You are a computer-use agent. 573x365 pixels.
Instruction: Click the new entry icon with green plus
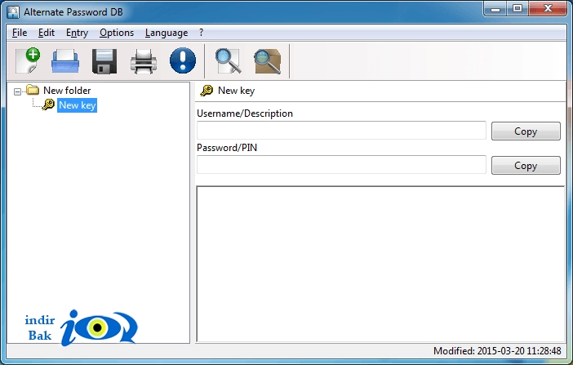click(28, 60)
